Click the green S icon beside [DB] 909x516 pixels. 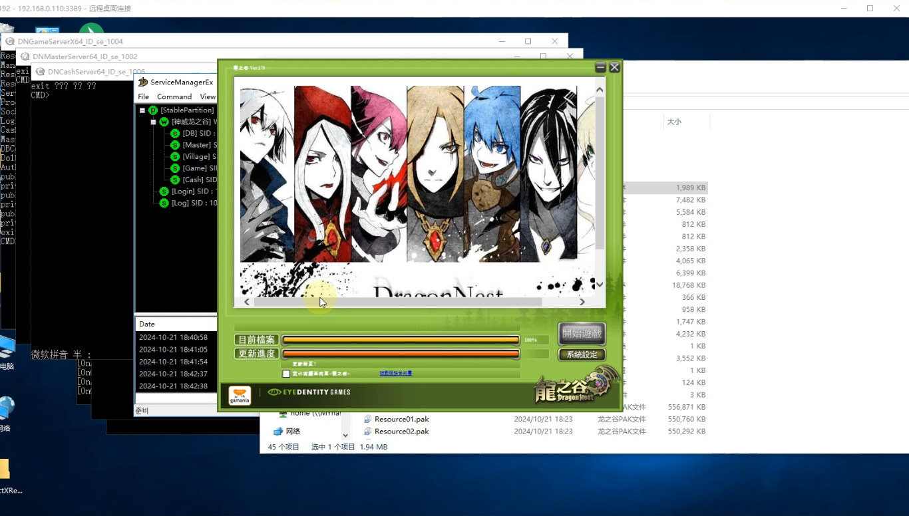click(x=175, y=134)
